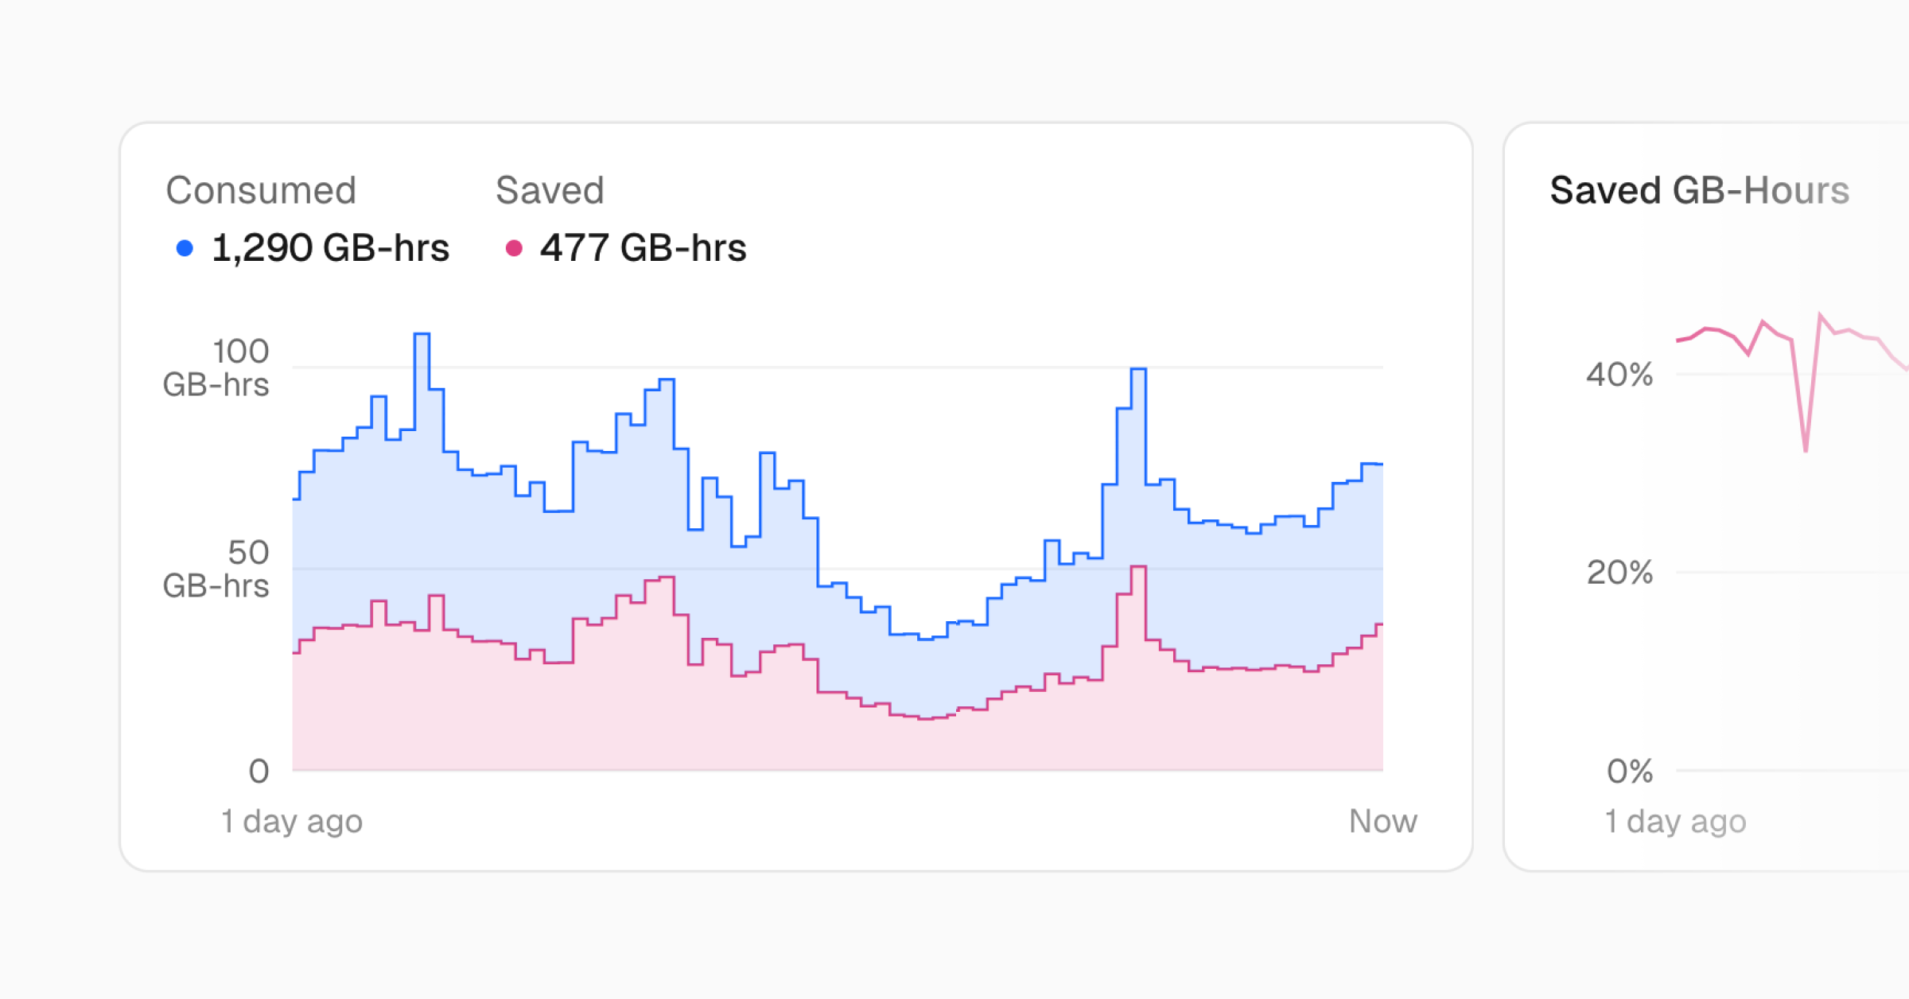
Task: Click "1 day ago" under the usage chart
Action: [x=292, y=821]
